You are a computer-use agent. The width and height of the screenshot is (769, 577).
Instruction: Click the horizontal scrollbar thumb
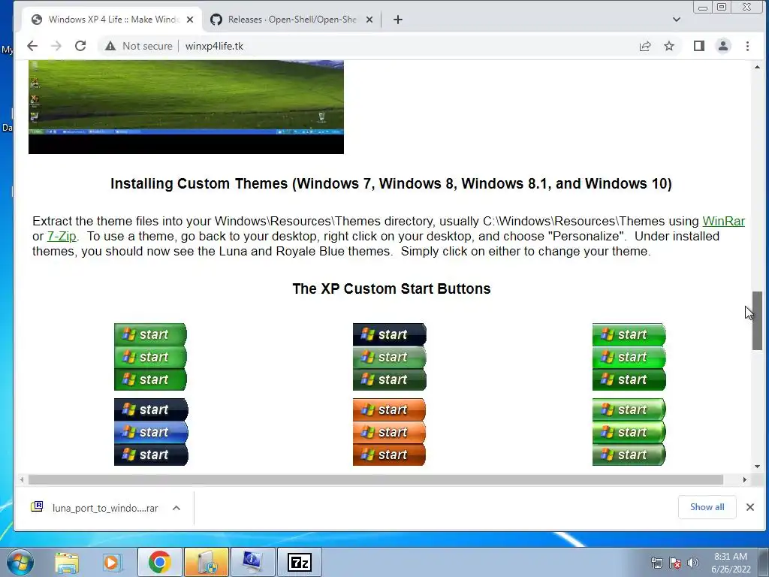point(375,479)
